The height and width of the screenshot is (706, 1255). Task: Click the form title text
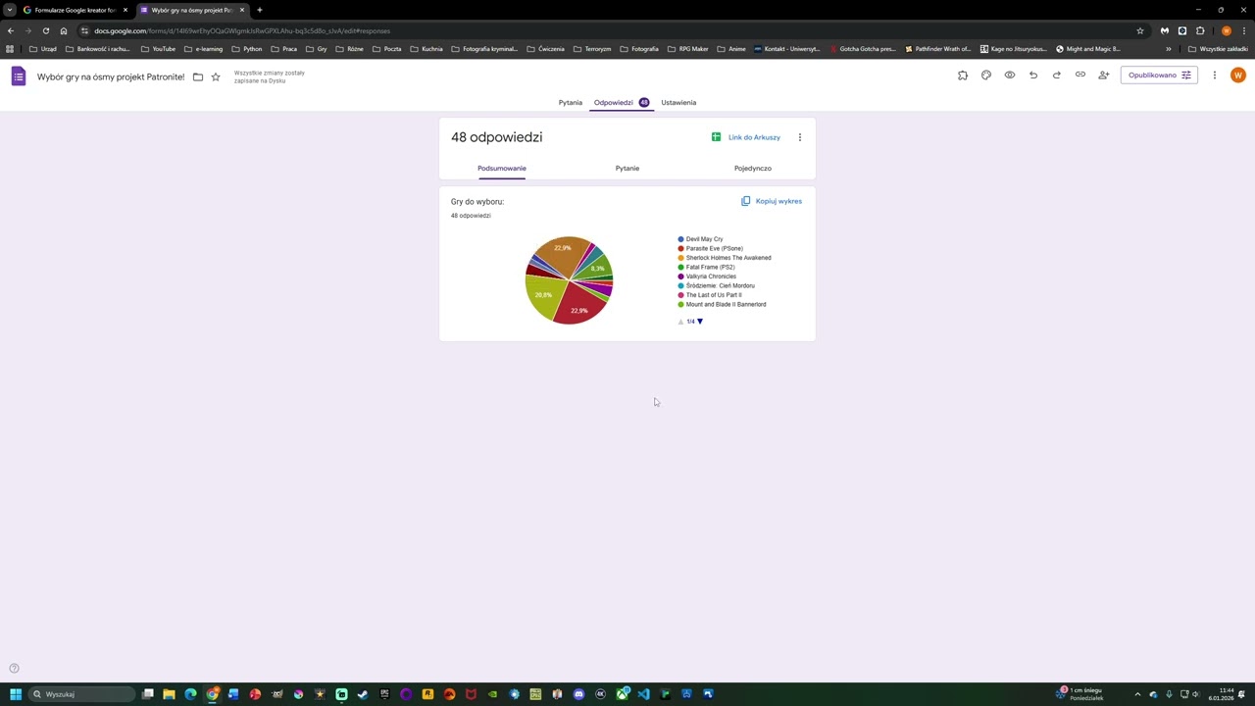pyautogui.click(x=111, y=76)
